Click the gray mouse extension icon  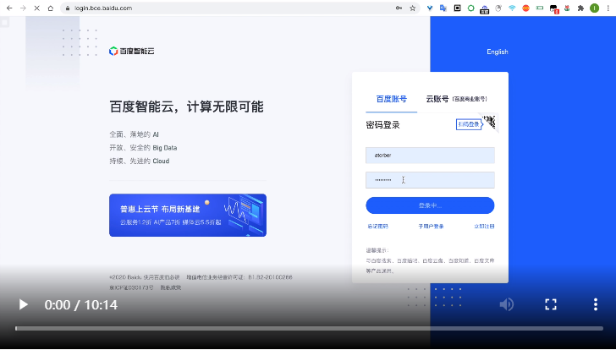(x=498, y=8)
